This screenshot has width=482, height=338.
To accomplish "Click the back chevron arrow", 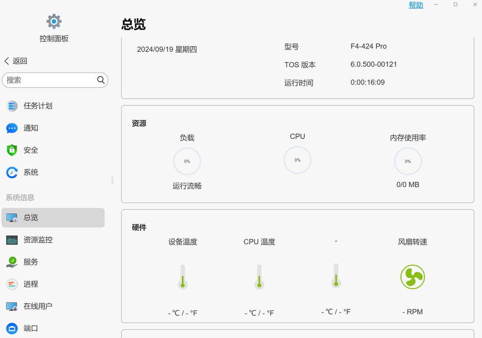I will tap(7, 61).
